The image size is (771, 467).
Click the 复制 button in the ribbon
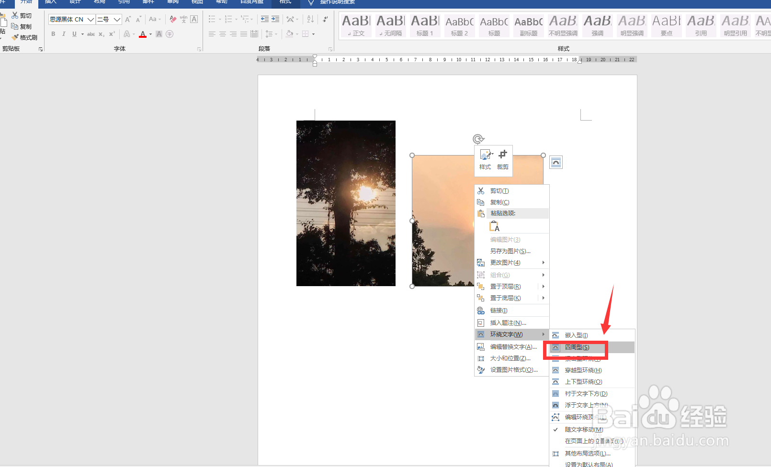(x=22, y=26)
